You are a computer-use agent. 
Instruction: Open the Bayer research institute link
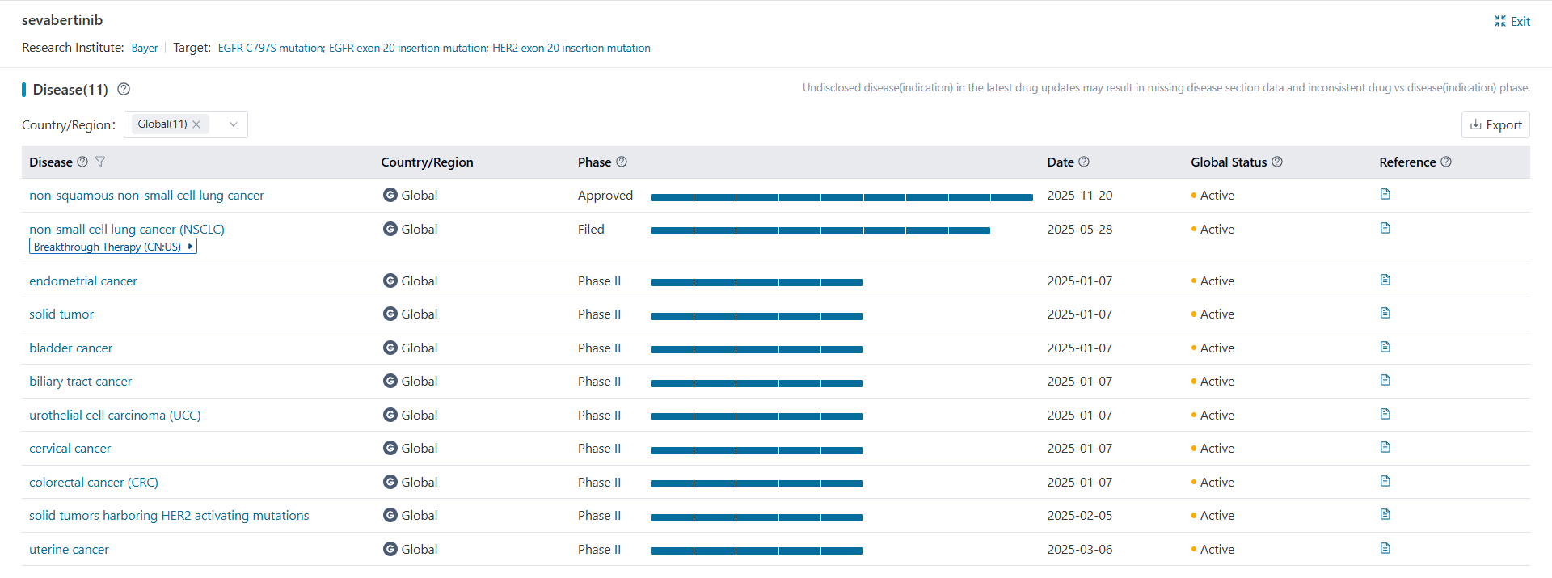pos(145,48)
